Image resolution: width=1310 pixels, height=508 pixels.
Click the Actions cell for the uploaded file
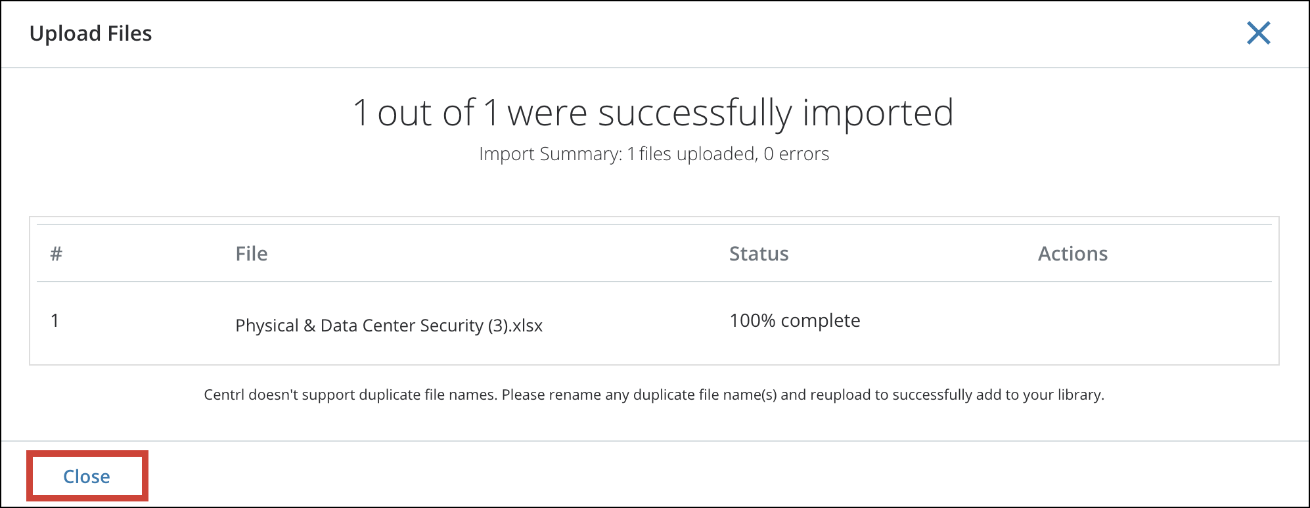pos(1073,322)
